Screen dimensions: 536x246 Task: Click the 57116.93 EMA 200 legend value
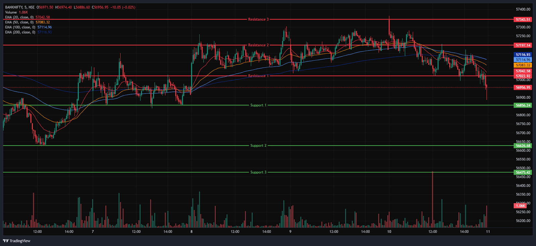(x=45, y=33)
